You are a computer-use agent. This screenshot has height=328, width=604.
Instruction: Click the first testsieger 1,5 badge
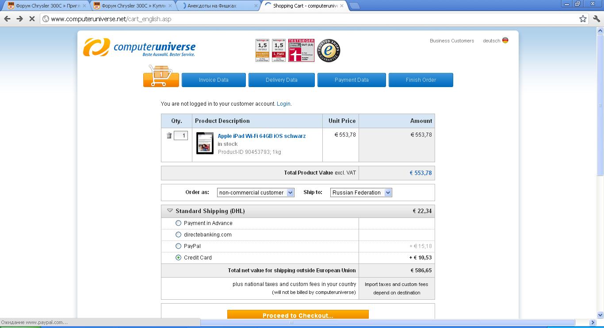[262, 50]
